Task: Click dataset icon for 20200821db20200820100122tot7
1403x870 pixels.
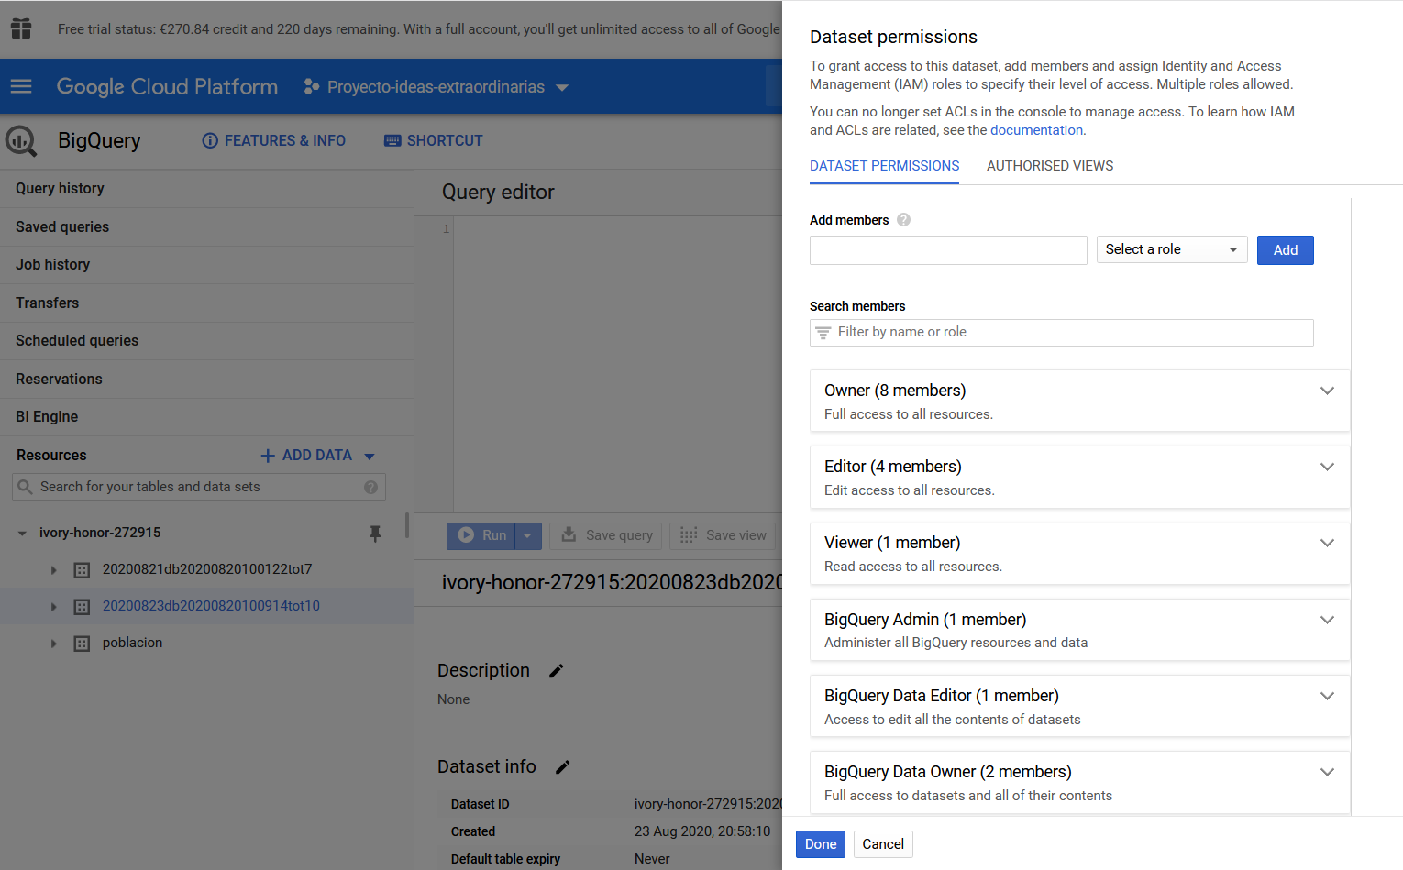Action: 82,570
